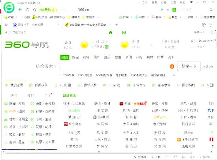This screenshot has height=160, width=217.
Task: Expand the 截图 dropdown arrow
Action: point(180,17)
